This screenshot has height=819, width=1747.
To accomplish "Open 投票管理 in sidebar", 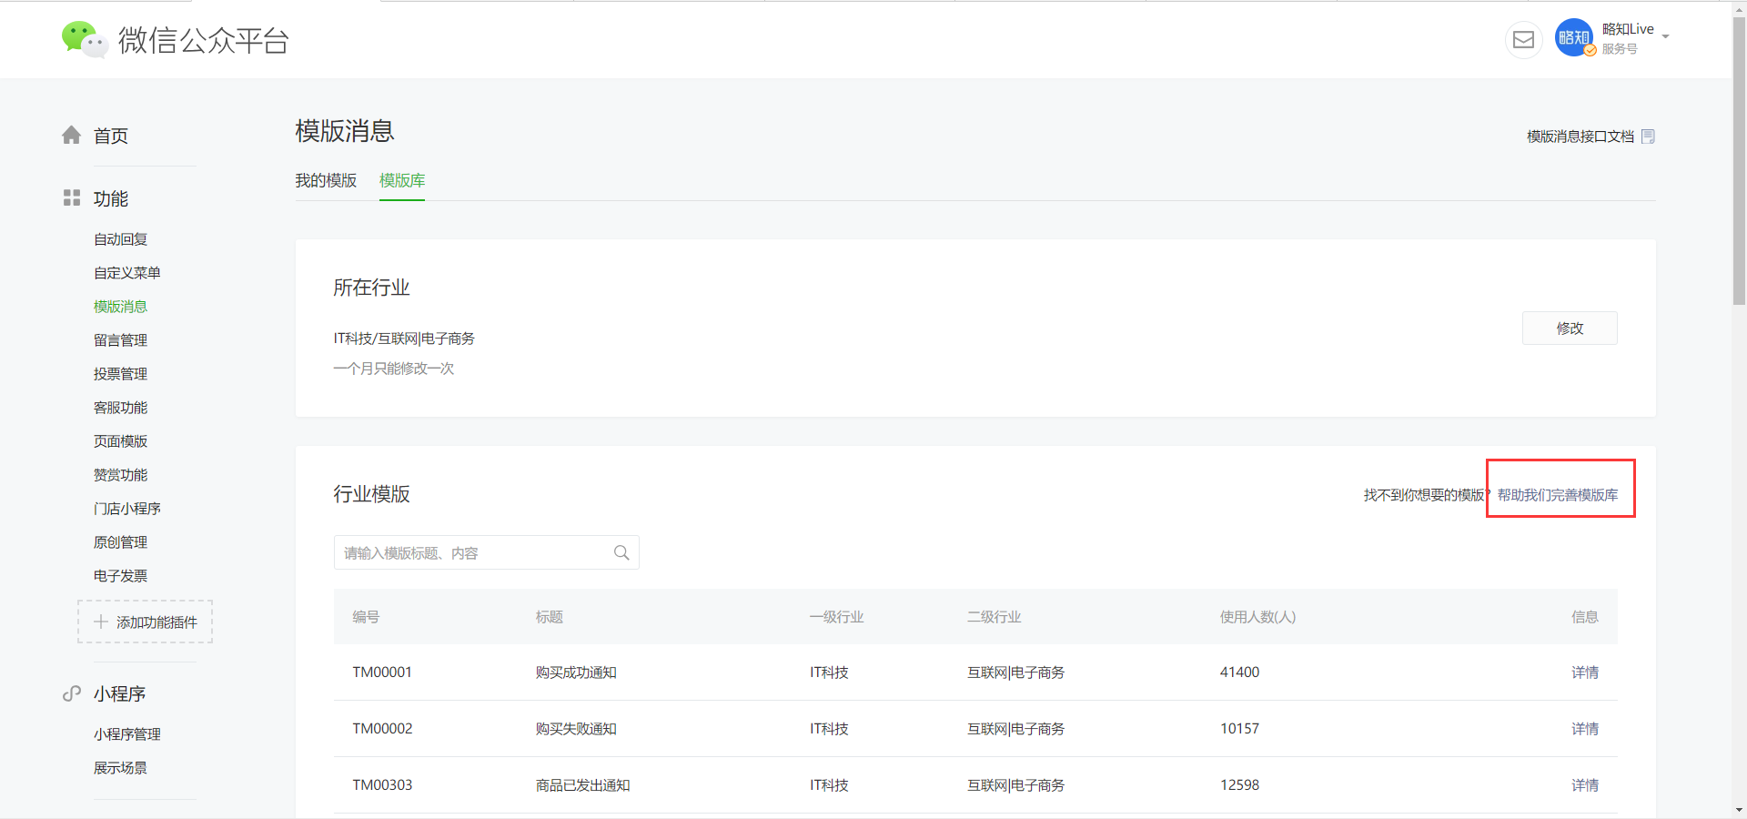I will [x=120, y=374].
